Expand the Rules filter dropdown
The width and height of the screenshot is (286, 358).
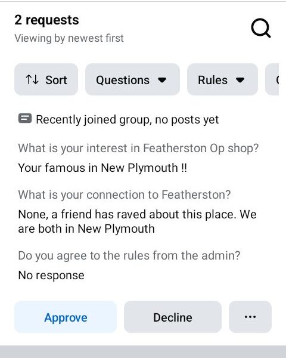coord(222,79)
